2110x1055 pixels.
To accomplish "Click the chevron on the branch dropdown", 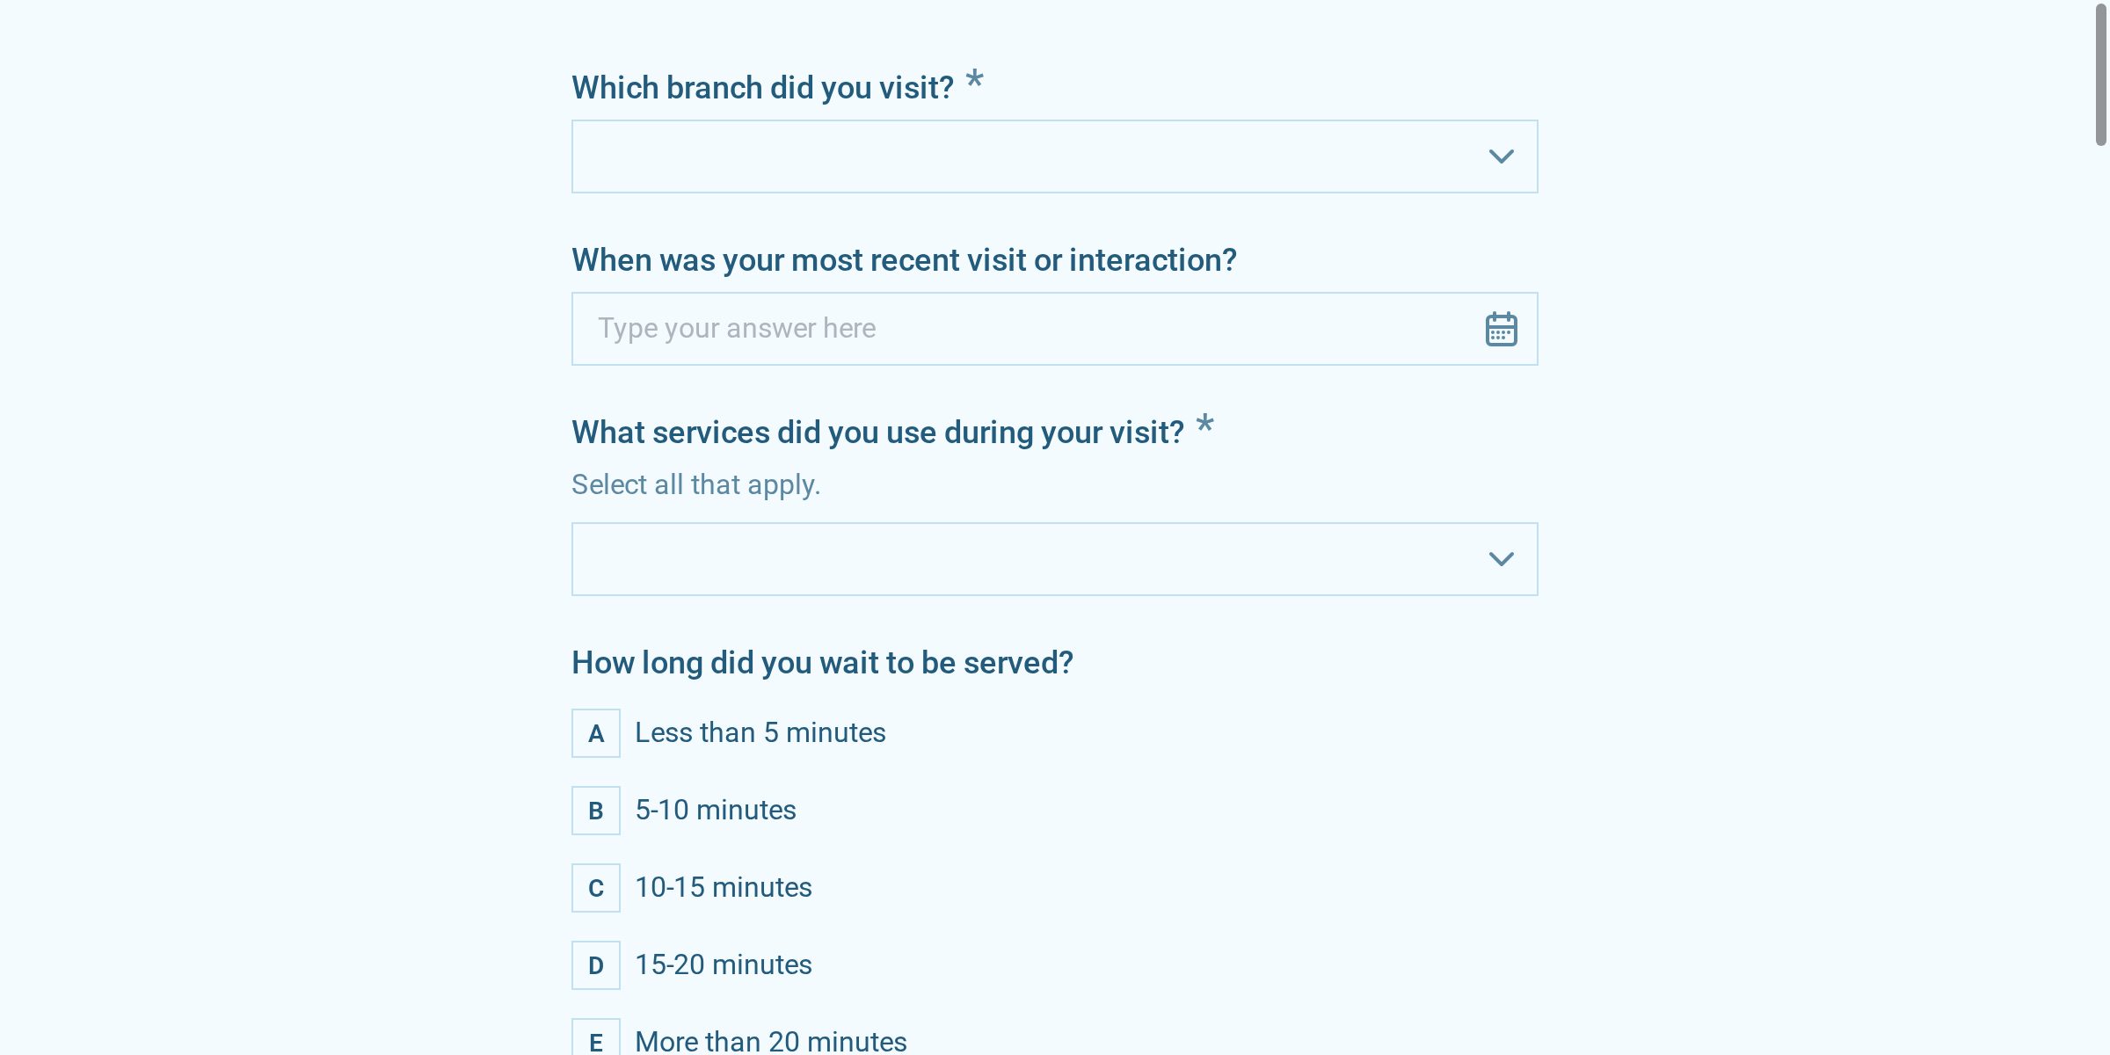I will [1502, 156].
